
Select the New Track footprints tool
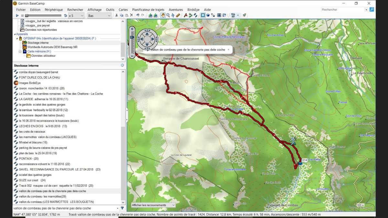point(195,15)
